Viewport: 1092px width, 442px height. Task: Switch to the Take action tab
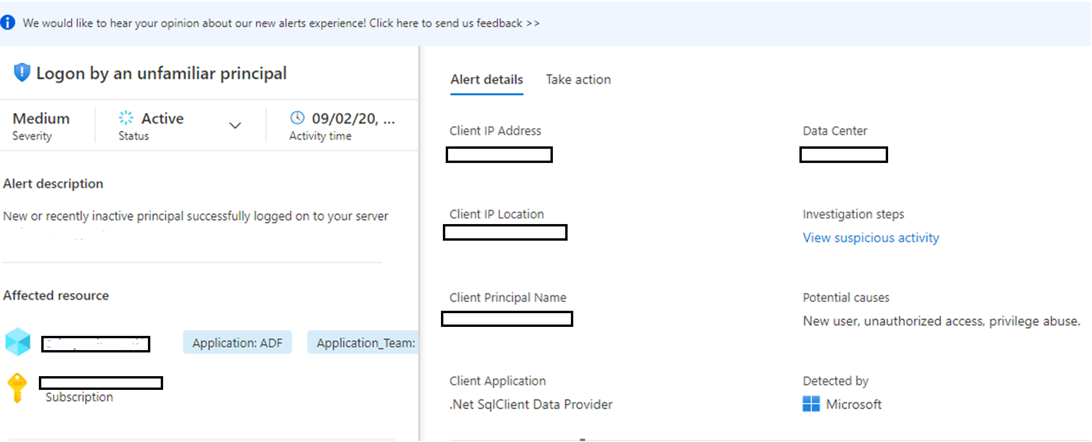coord(578,79)
